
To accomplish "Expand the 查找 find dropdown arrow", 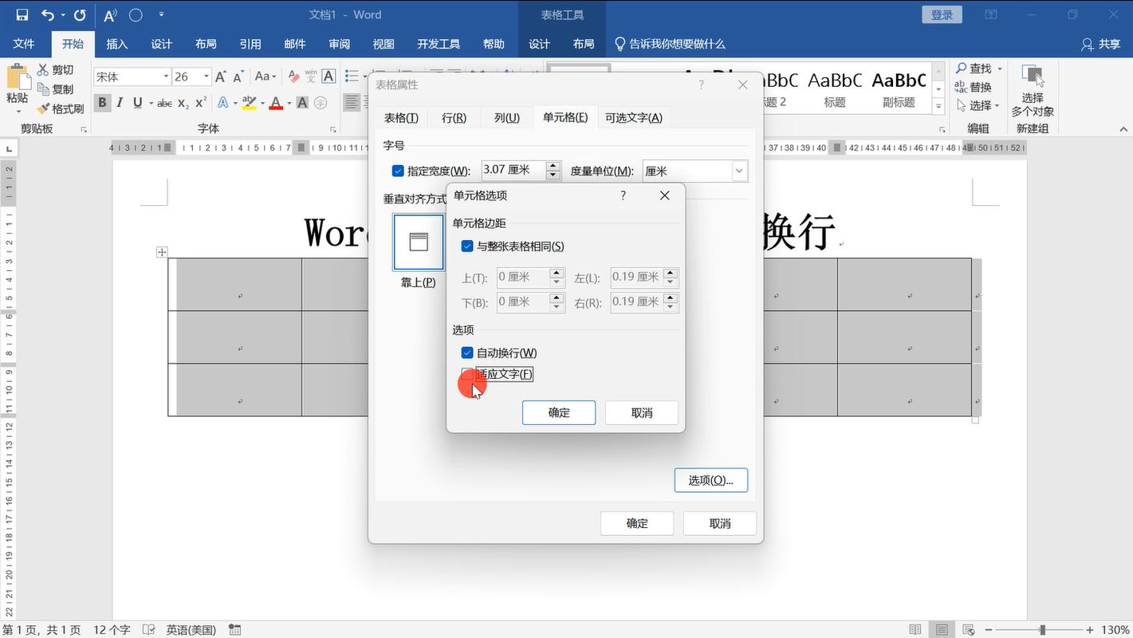I will click(1000, 69).
